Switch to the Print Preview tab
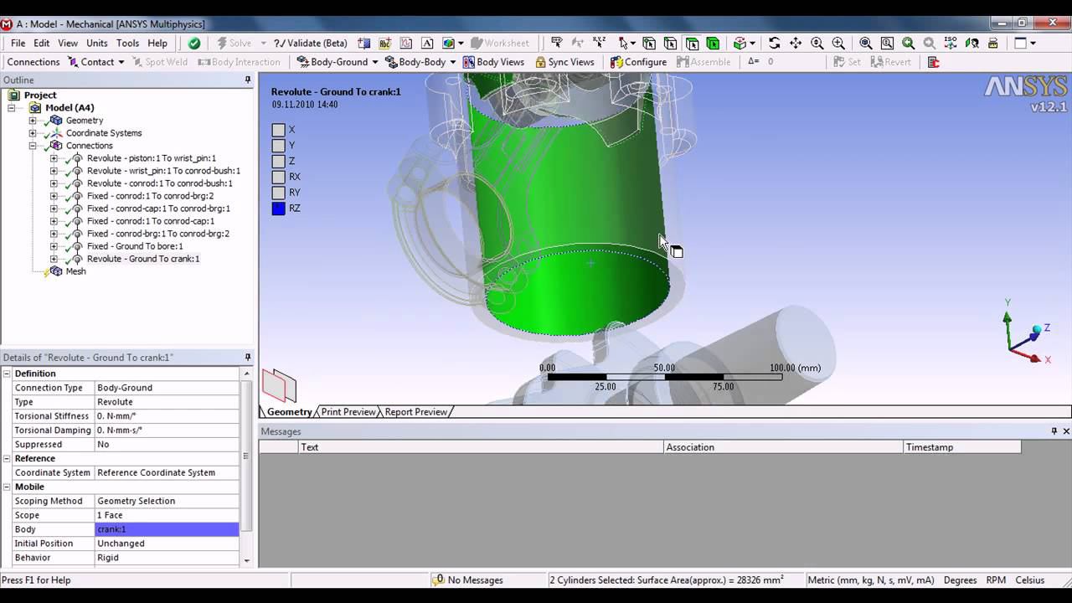The width and height of the screenshot is (1072, 603). tap(348, 412)
